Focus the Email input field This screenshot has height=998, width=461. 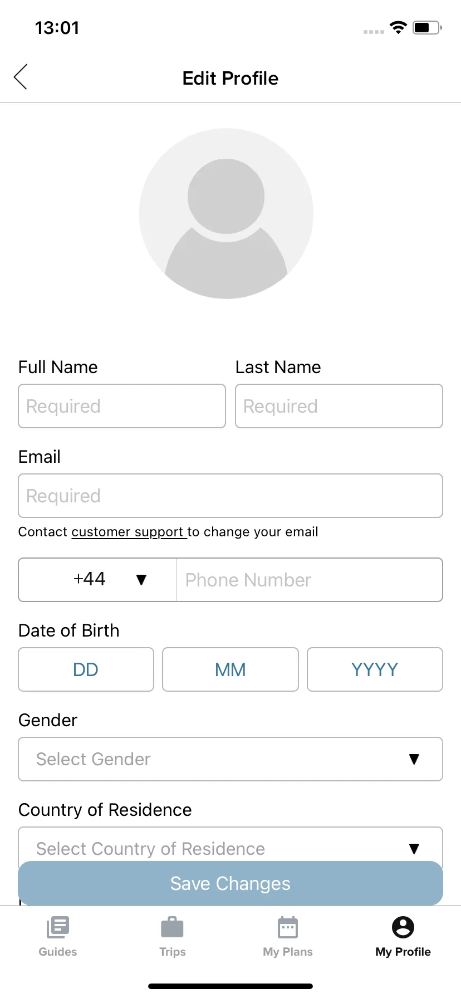click(230, 496)
